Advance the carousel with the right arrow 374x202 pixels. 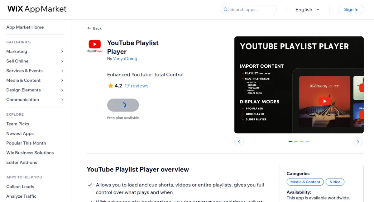pos(358,141)
